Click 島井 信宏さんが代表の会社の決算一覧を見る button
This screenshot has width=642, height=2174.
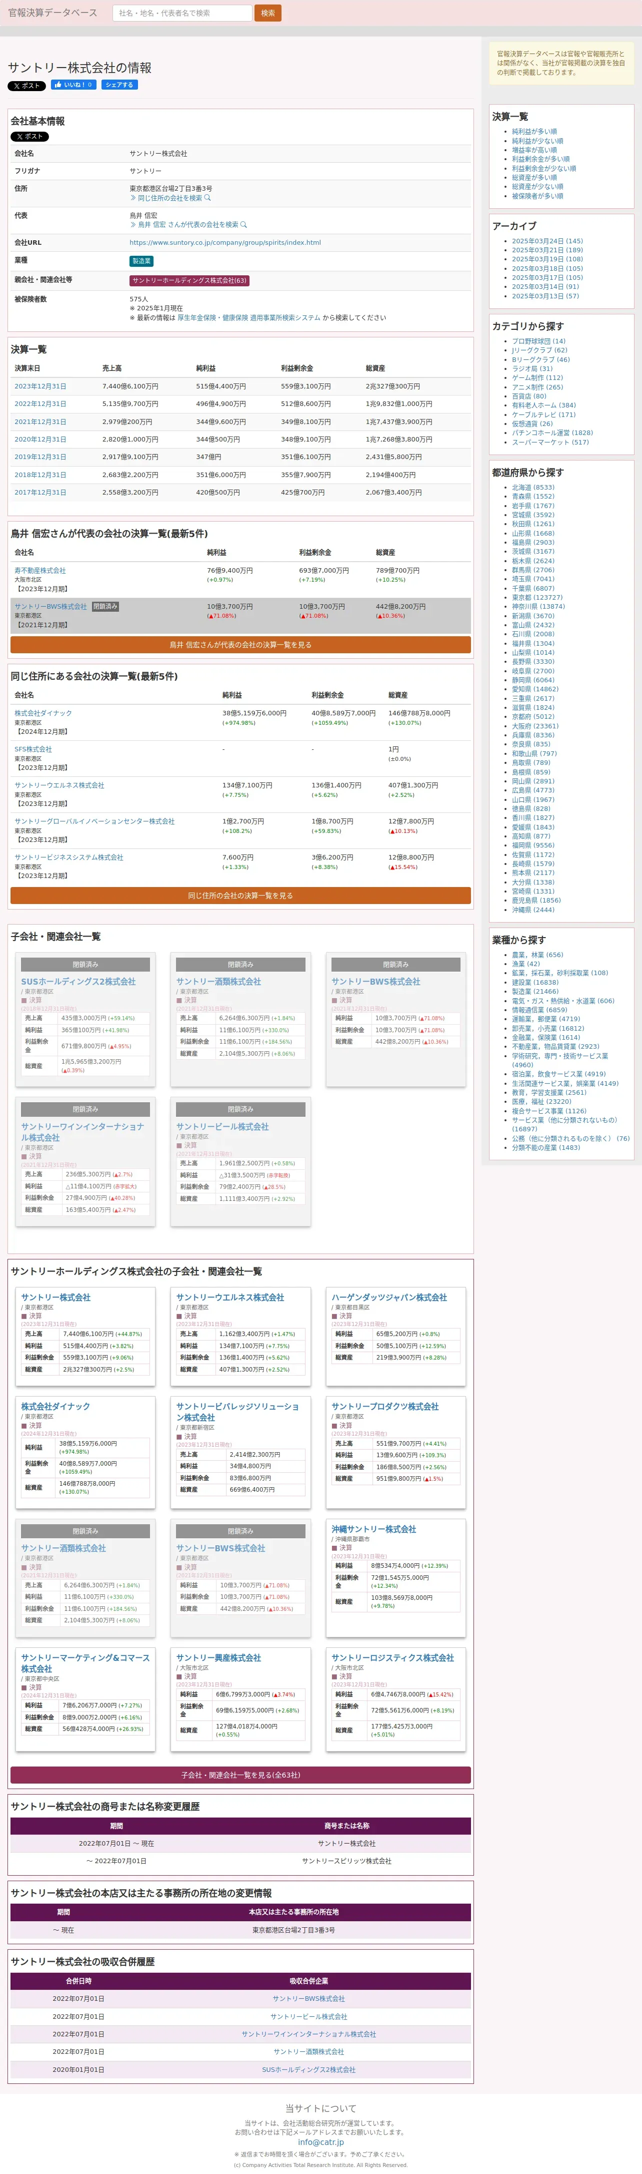click(240, 645)
